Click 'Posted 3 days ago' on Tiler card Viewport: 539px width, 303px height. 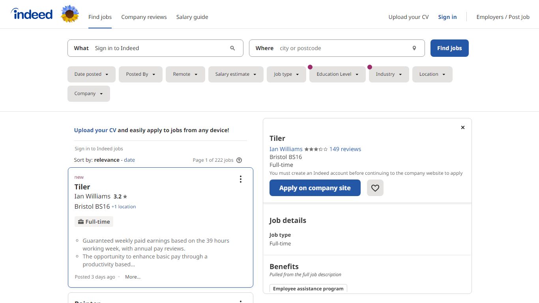pyautogui.click(x=95, y=277)
